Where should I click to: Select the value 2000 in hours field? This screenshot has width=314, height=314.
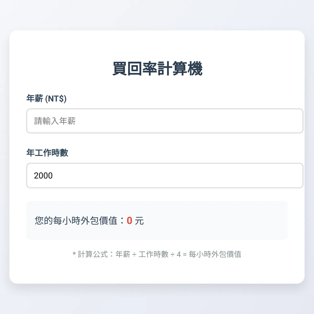pyautogui.click(x=43, y=176)
